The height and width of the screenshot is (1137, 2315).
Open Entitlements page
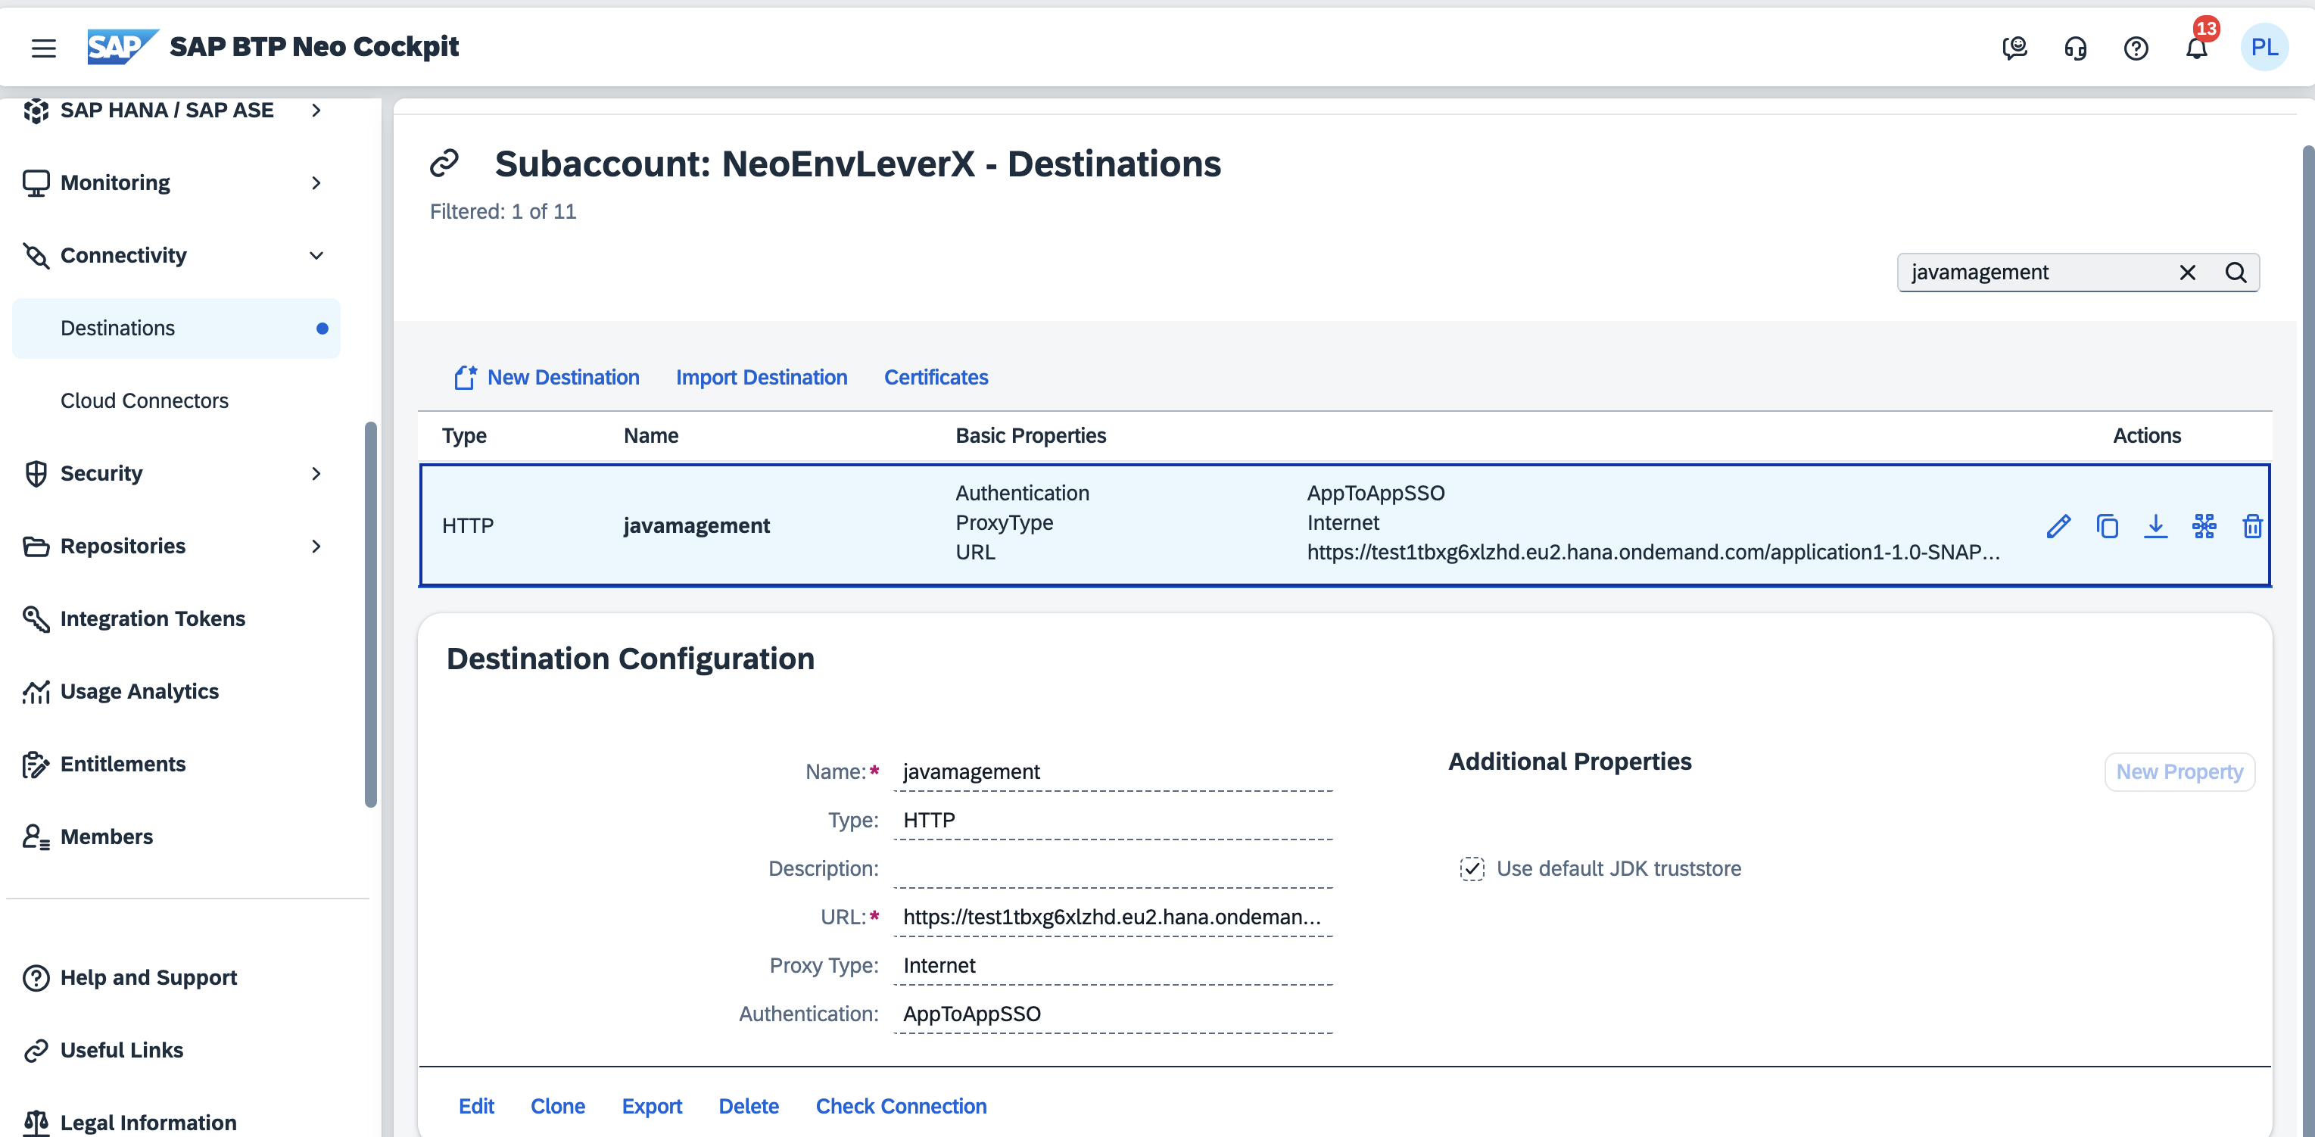(123, 765)
